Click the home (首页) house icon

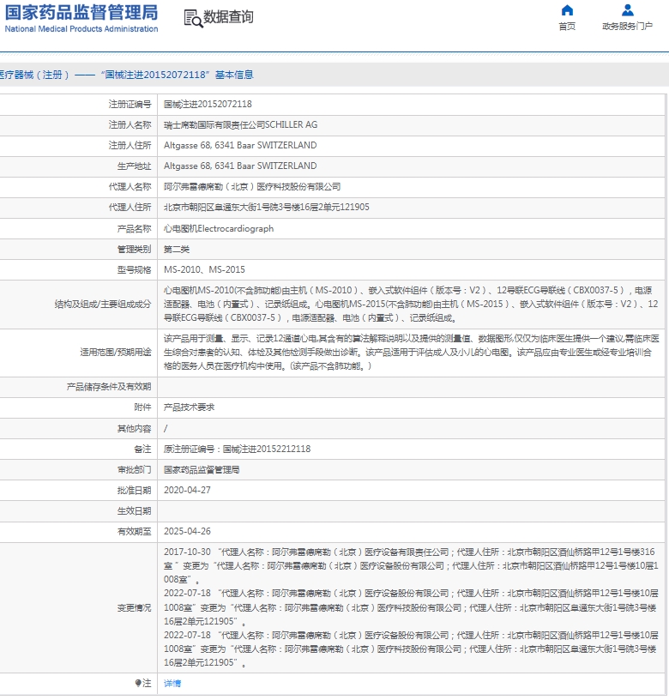[567, 10]
